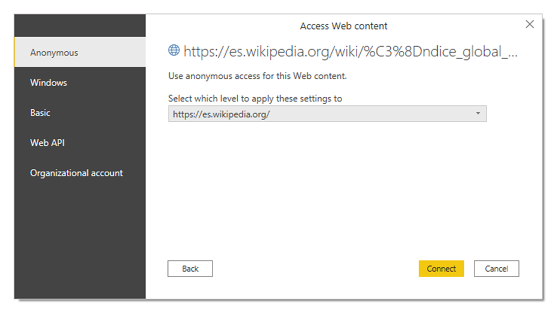Image resolution: width=554 pixels, height=310 pixels.
Task: Click the blank area between Back and Connect
Action: coord(316,269)
